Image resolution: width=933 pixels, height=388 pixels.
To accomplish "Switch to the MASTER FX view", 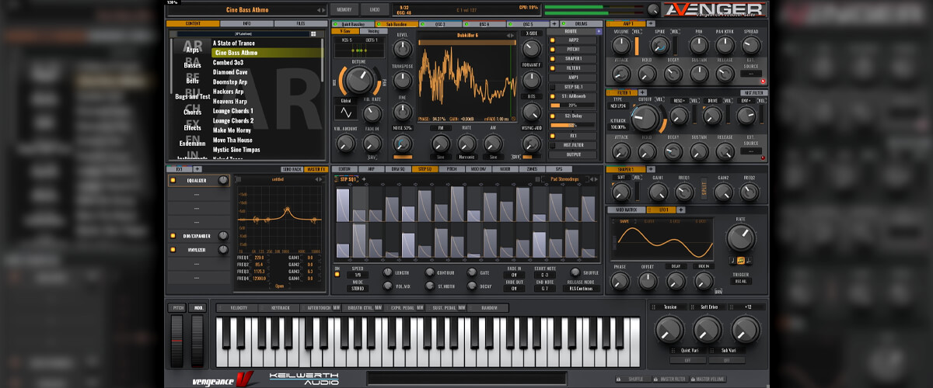I will 315,168.
